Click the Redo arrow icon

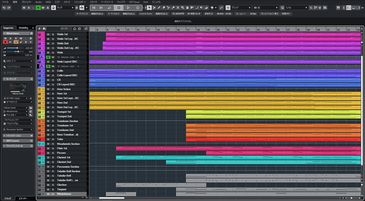(9, 8)
